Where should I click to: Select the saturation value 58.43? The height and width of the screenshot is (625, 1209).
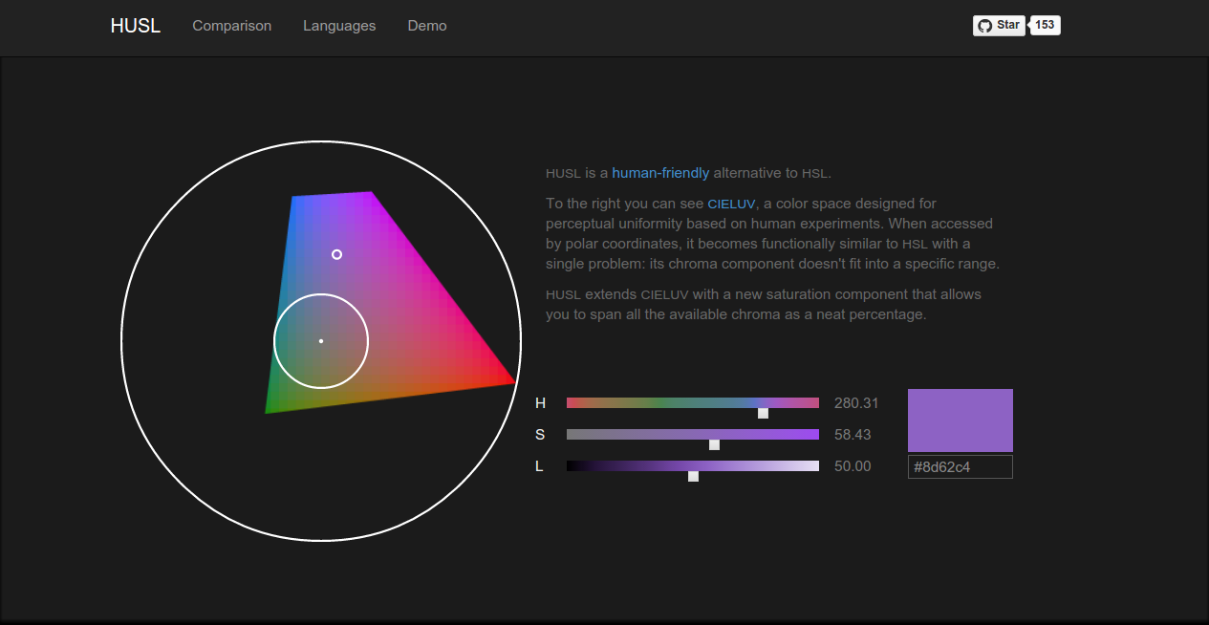coord(853,435)
